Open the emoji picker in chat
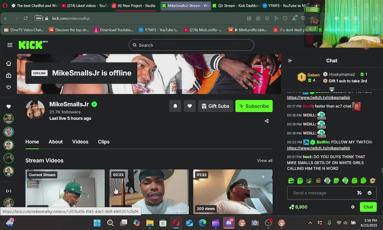Image resolution: width=383 pixels, height=230 pixels. pyautogui.click(x=370, y=193)
